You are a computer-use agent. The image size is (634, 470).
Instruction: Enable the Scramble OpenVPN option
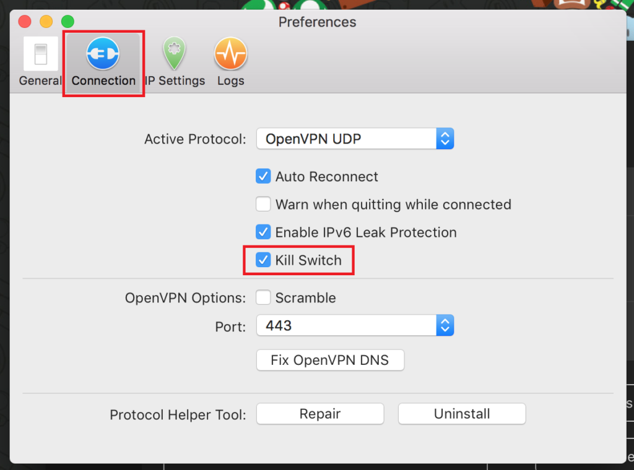263,297
